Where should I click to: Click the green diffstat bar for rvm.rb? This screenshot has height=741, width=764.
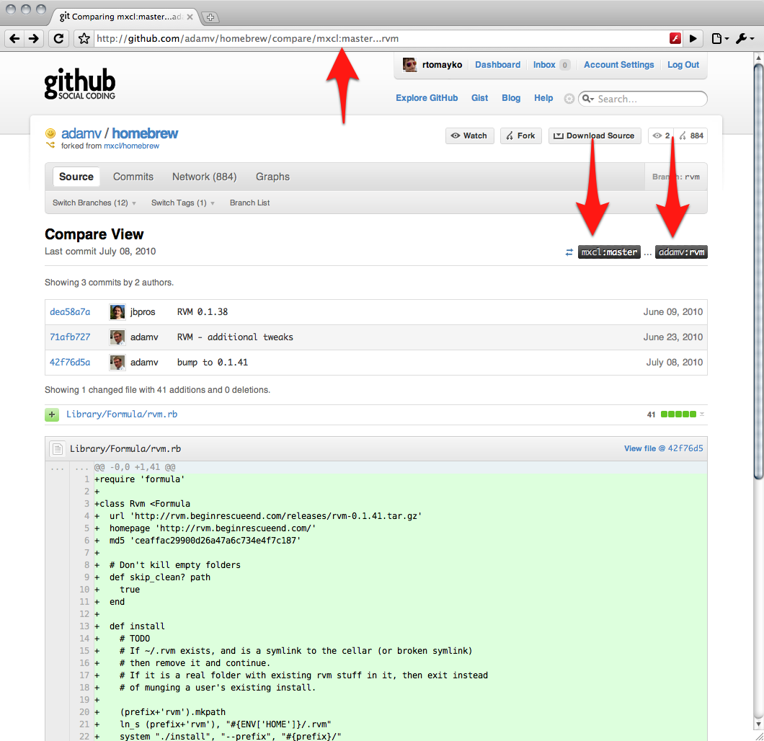[x=678, y=414]
